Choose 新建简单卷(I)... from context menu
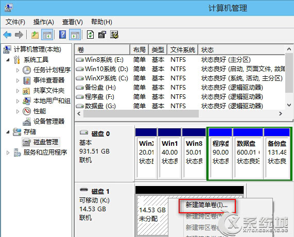This screenshot has width=294, height=237. pos(207,205)
